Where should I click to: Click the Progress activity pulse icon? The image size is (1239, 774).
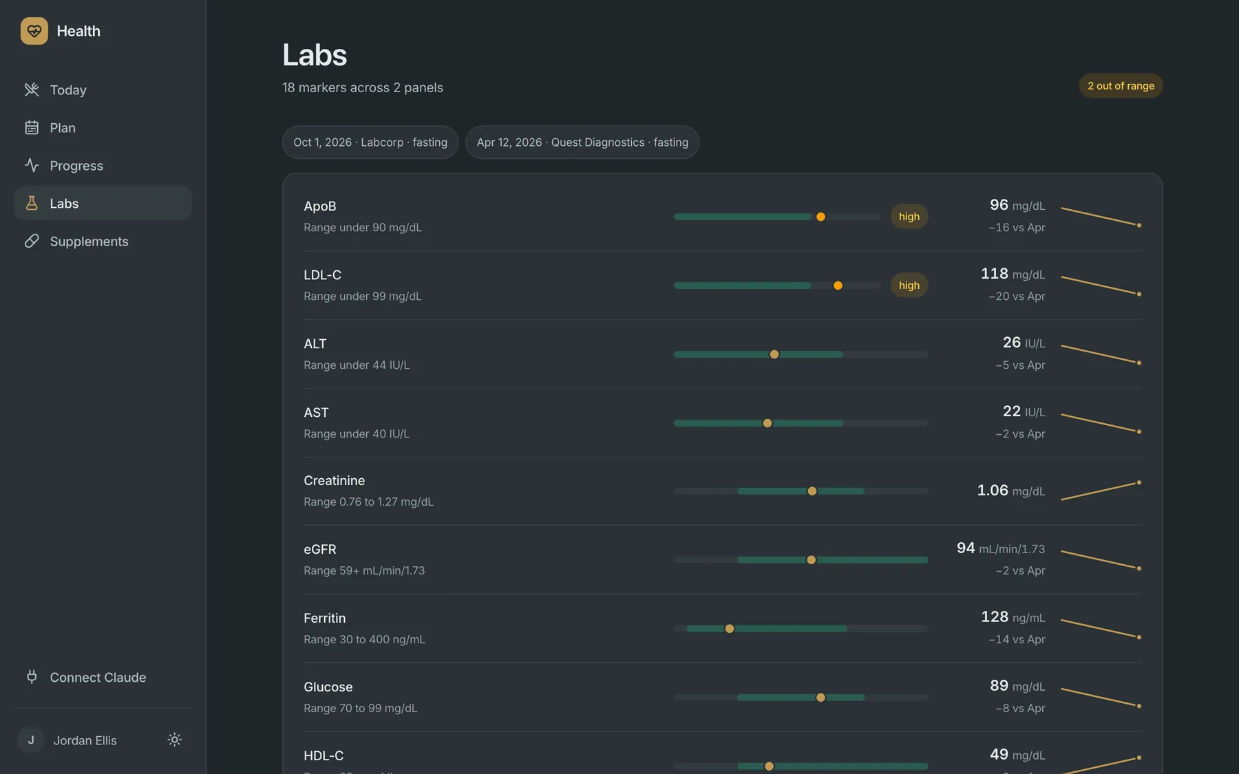(x=32, y=165)
